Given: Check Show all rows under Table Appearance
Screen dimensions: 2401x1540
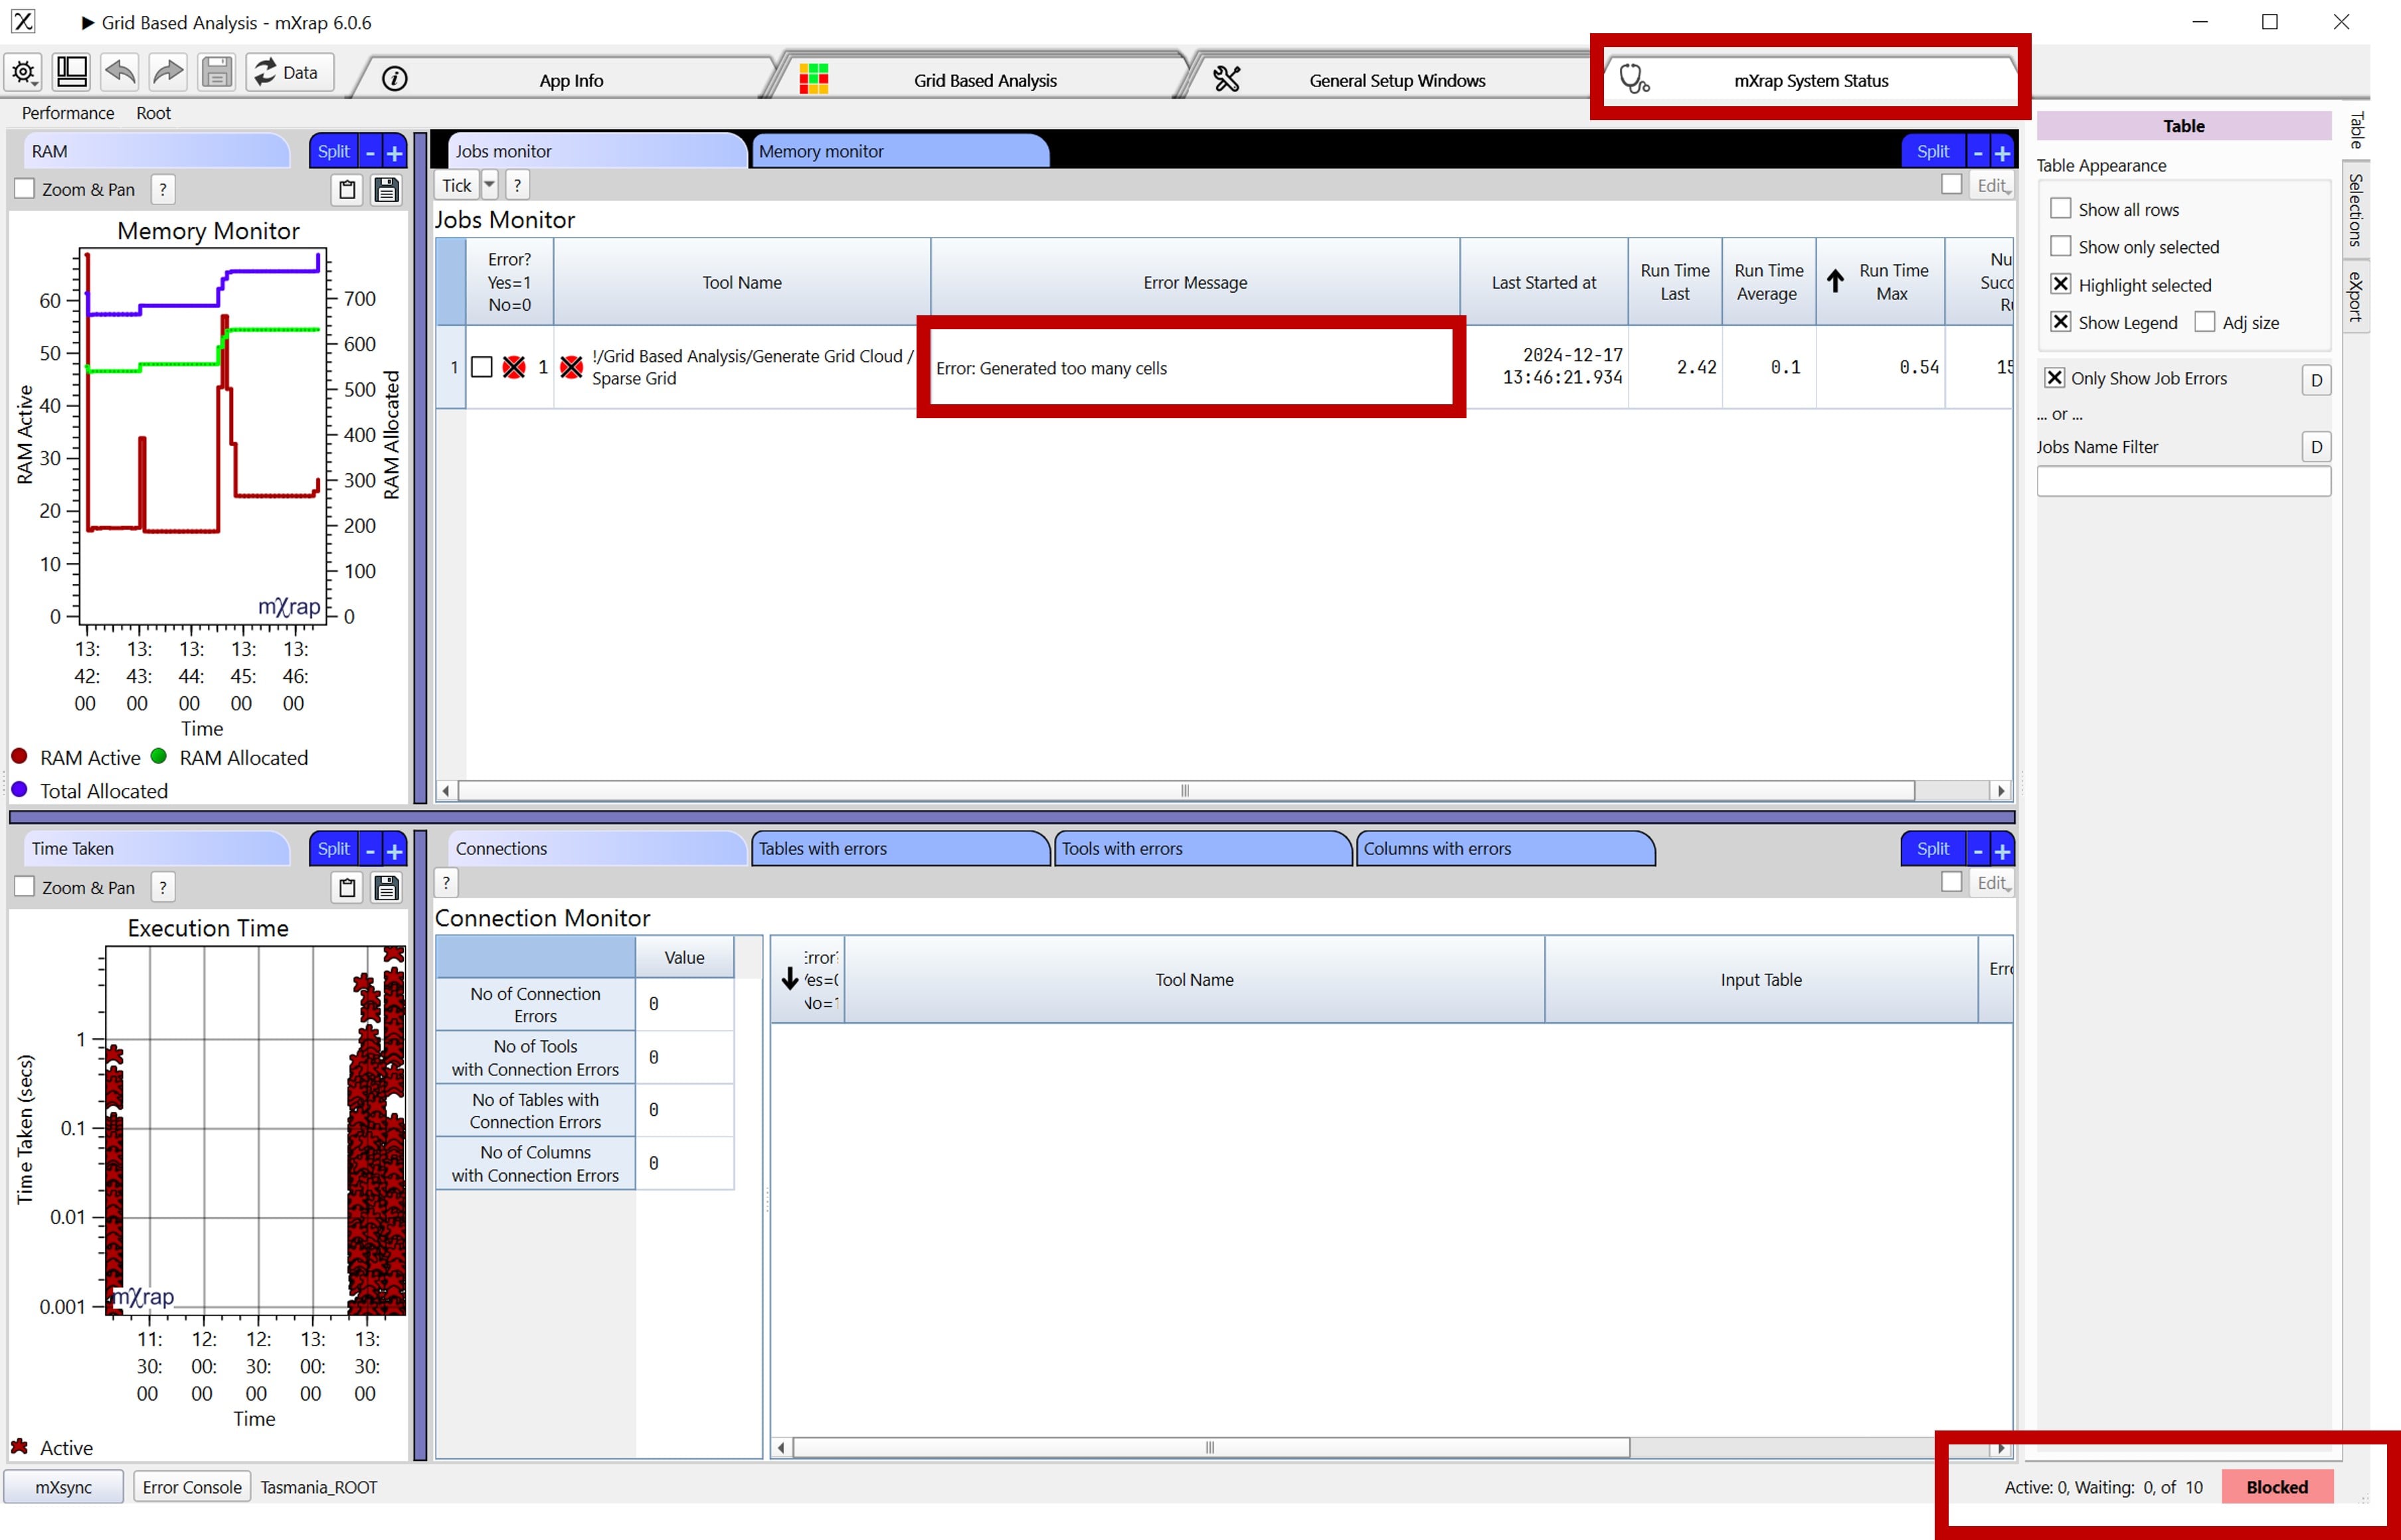Looking at the screenshot, I should 2062,208.
